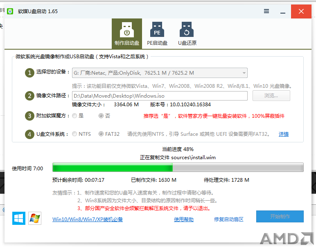
Task: Switch to the 制作启动盘 tab
Action: (x=127, y=34)
